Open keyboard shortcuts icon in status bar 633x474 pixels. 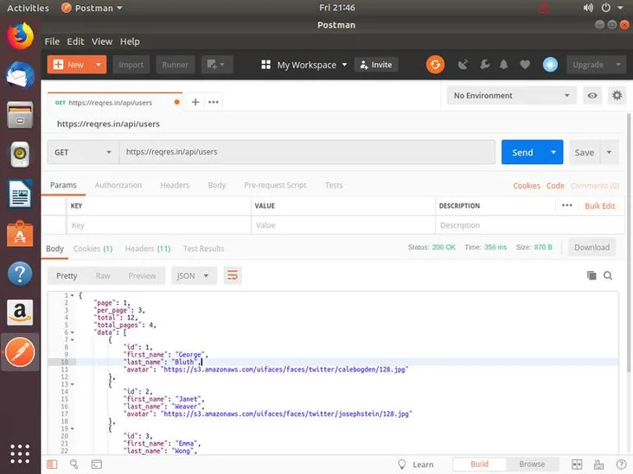tap(598, 465)
